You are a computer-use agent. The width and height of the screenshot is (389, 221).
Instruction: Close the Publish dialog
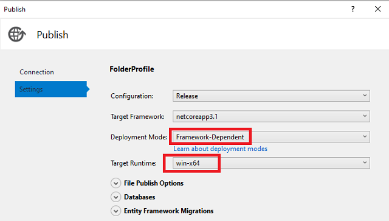377,9
